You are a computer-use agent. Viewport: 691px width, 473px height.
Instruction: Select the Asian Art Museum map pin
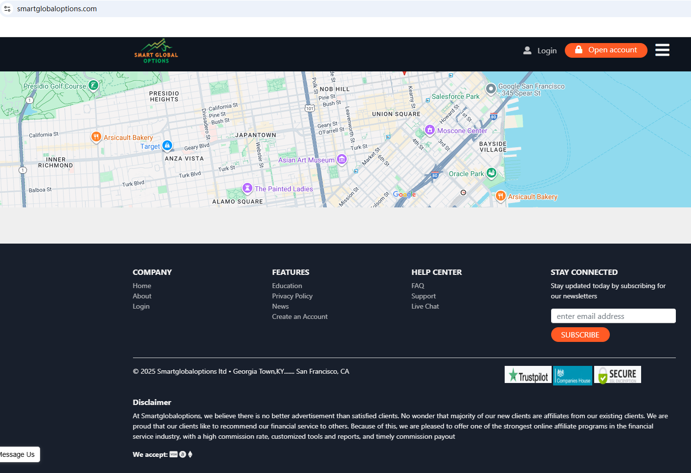point(342,159)
